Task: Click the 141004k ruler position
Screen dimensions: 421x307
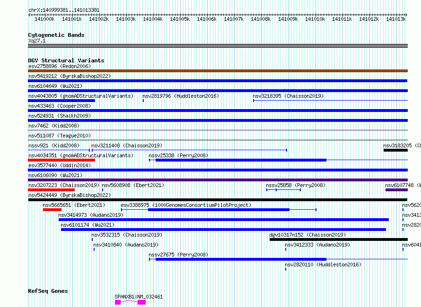Action: tap(153, 19)
